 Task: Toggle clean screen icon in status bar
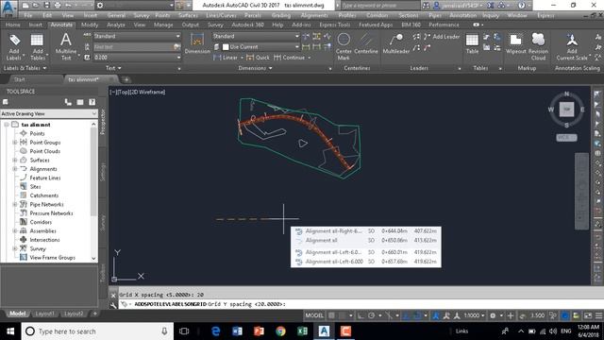point(588,315)
